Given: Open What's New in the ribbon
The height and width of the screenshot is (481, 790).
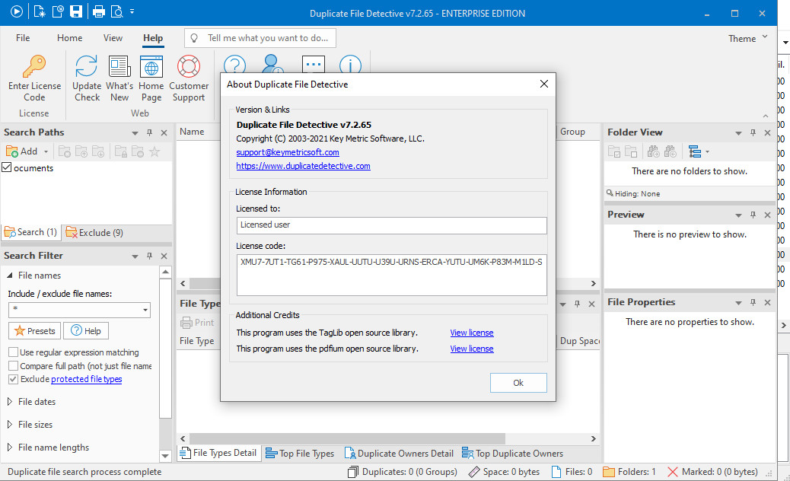Looking at the screenshot, I should pyautogui.click(x=119, y=78).
